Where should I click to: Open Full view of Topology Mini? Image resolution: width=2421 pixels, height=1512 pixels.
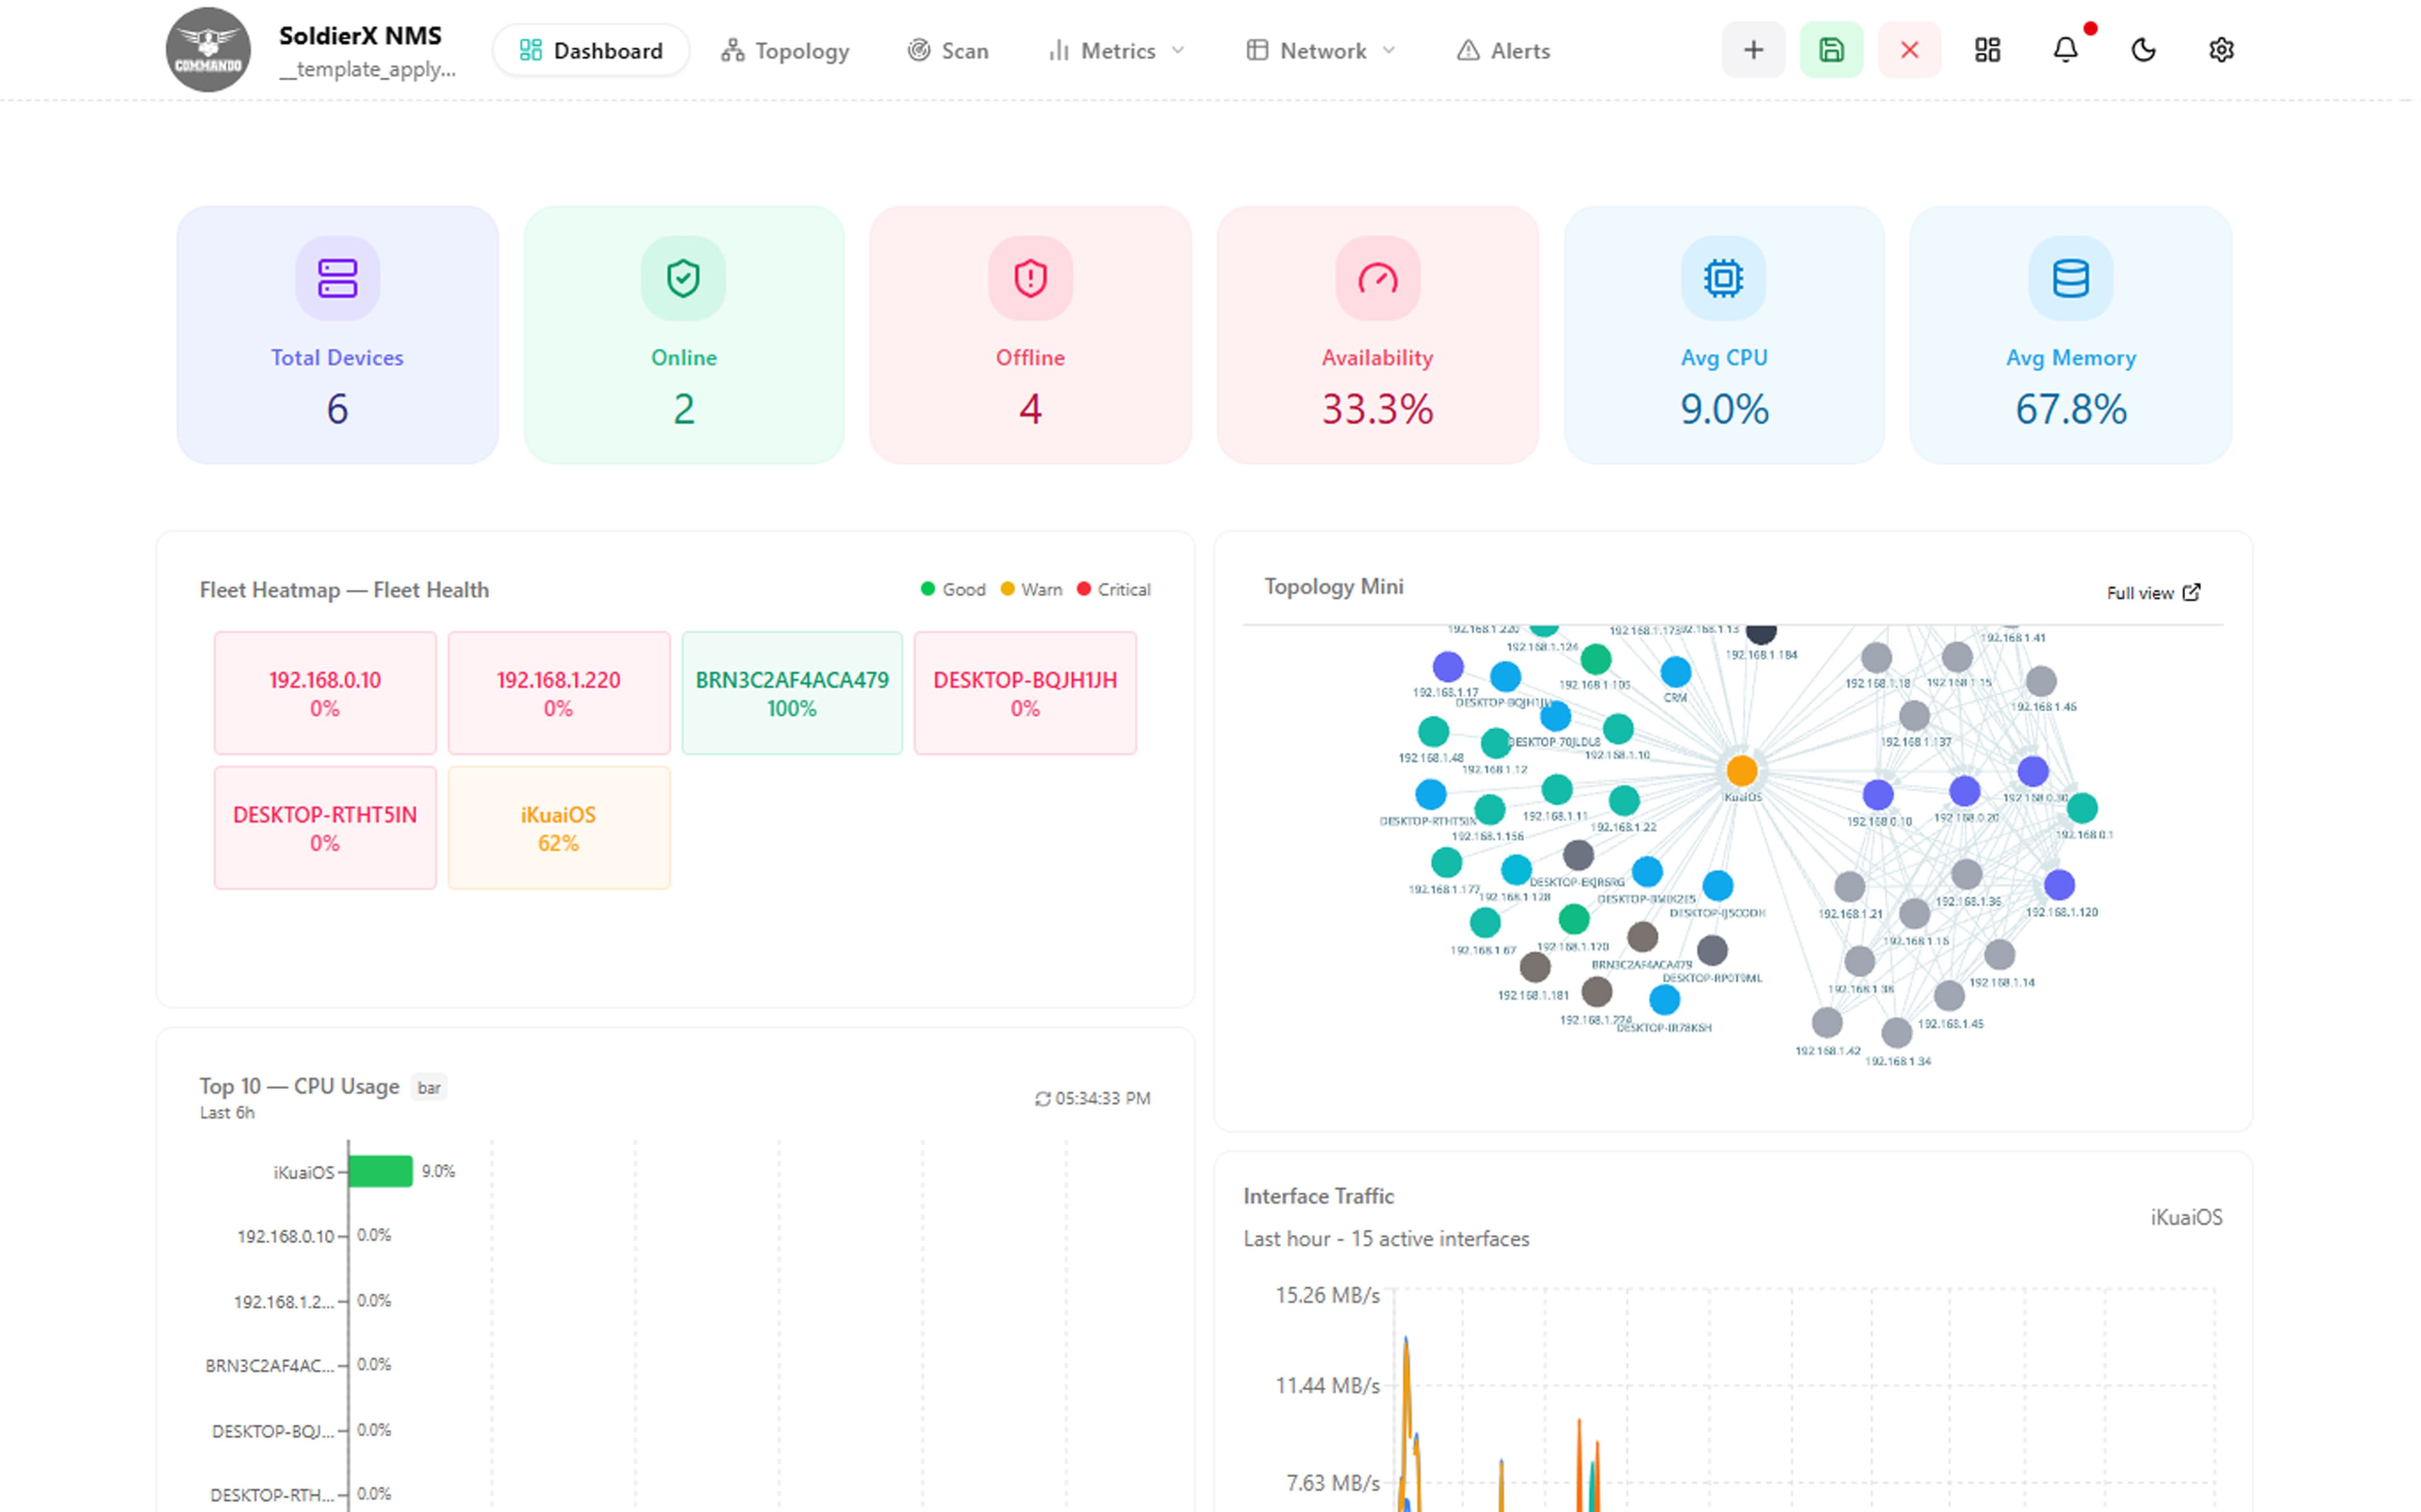click(x=2153, y=593)
